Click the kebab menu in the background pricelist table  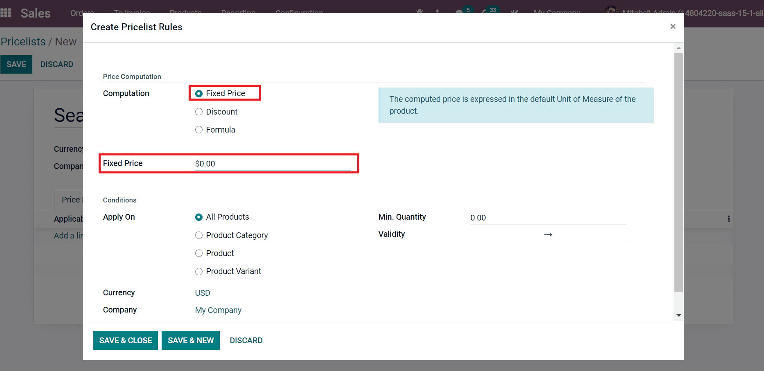729,219
